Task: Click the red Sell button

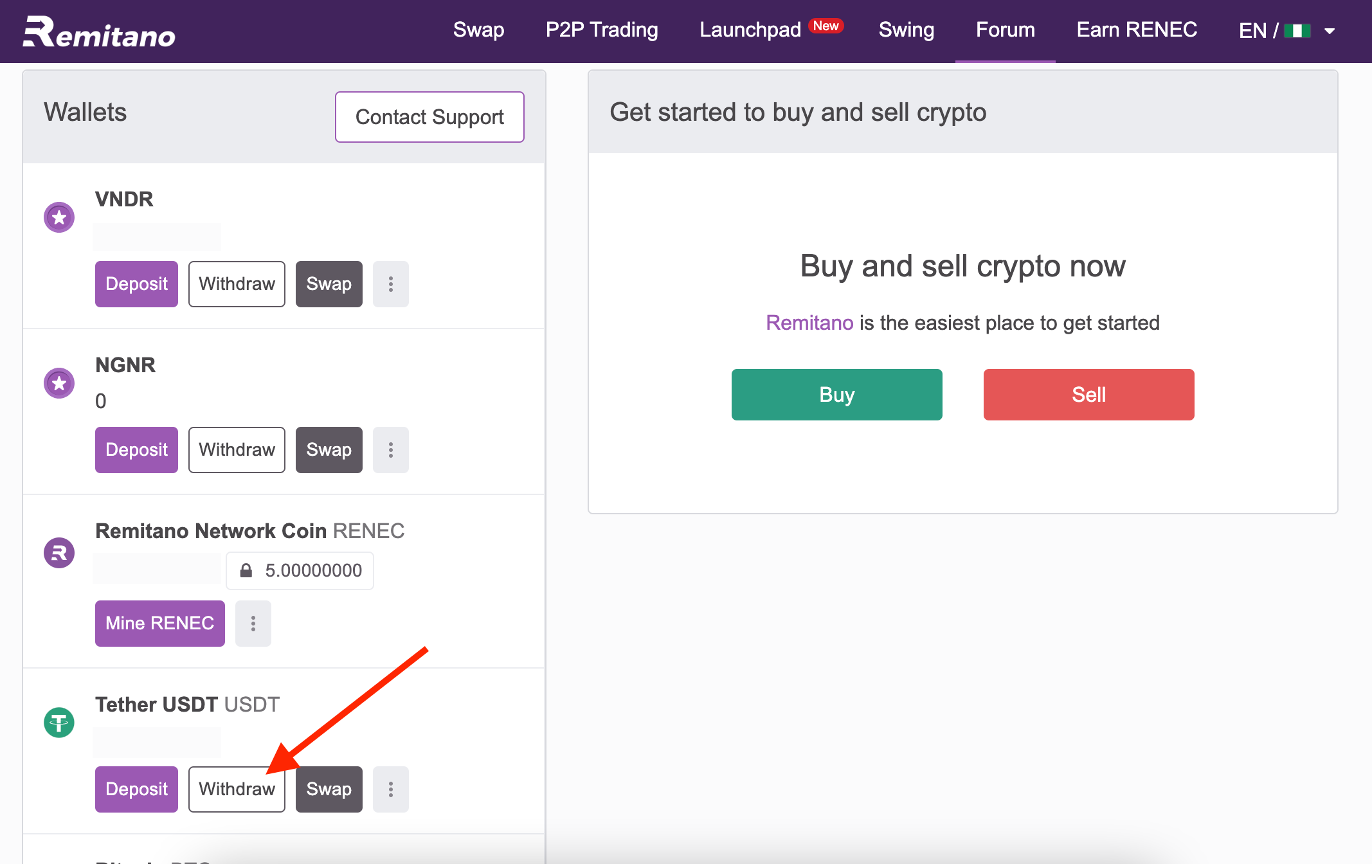Action: 1089,395
